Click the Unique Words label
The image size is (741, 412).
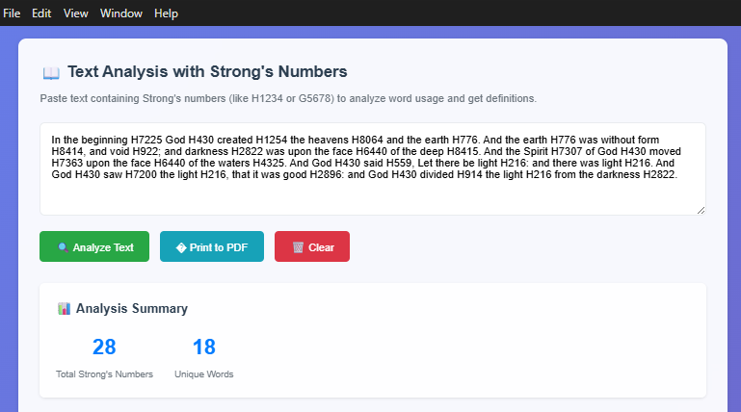point(203,373)
